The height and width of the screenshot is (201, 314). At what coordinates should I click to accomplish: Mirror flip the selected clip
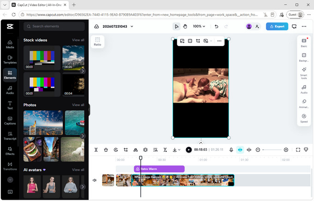click(136, 150)
